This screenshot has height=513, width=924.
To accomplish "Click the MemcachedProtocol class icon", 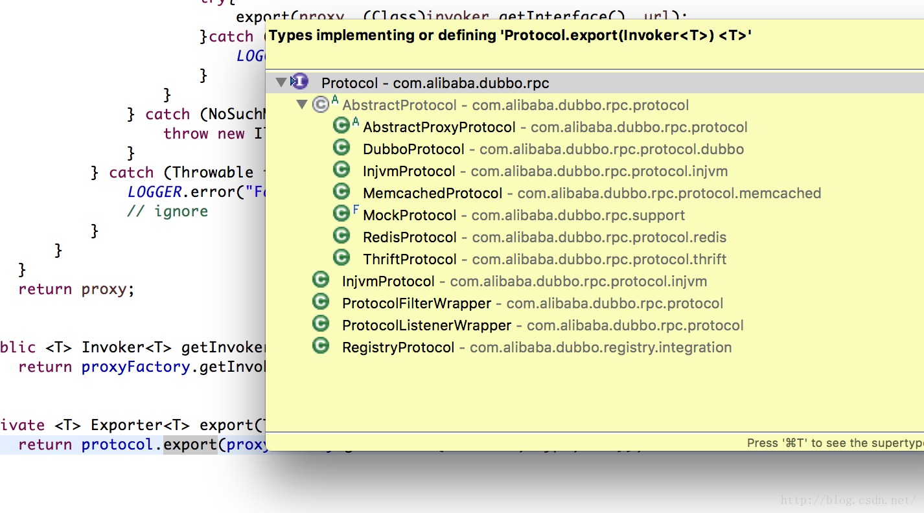I will point(341,192).
